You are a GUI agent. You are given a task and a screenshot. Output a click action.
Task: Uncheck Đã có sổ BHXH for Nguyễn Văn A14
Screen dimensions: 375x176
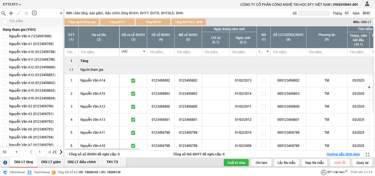coord(133,80)
